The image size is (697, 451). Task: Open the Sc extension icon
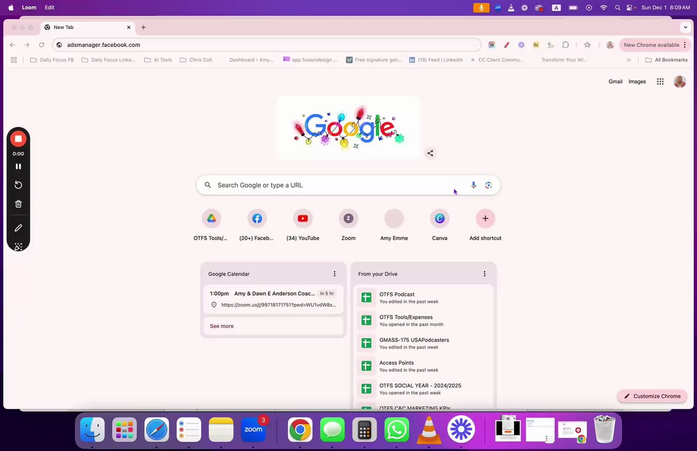pyautogui.click(x=536, y=45)
